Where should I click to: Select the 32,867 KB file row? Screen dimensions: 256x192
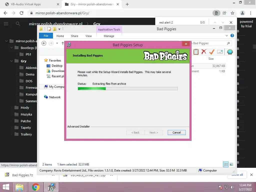pyautogui.click(x=208, y=66)
